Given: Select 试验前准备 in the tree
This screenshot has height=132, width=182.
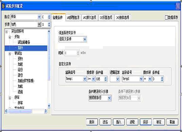Looking at the screenshot, I should click(24, 42).
